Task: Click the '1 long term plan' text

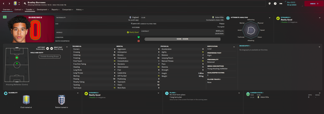Action: [x=176, y=97]
